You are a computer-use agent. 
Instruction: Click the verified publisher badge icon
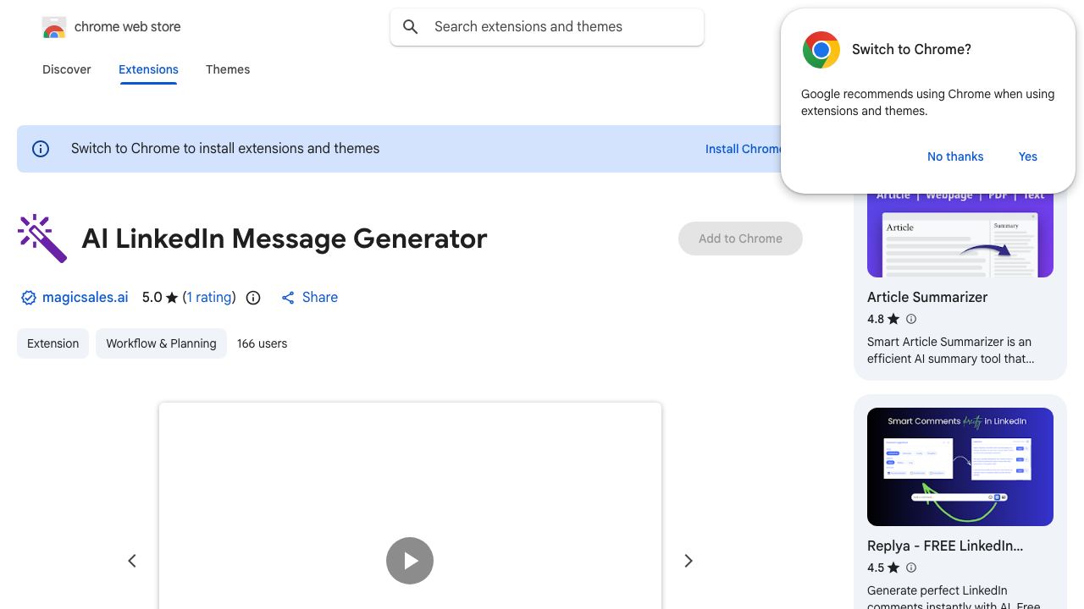click(29, 298)
